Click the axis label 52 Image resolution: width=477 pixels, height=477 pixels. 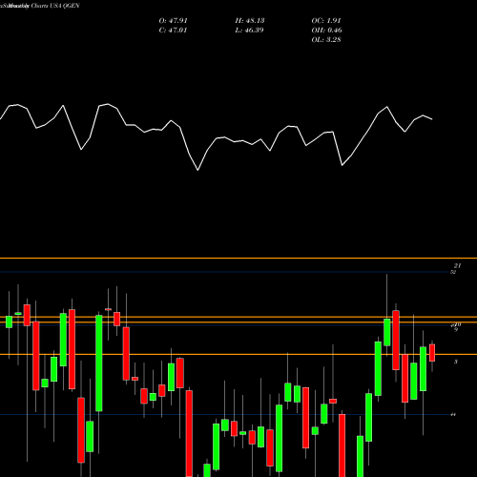[x=453, y=272]
